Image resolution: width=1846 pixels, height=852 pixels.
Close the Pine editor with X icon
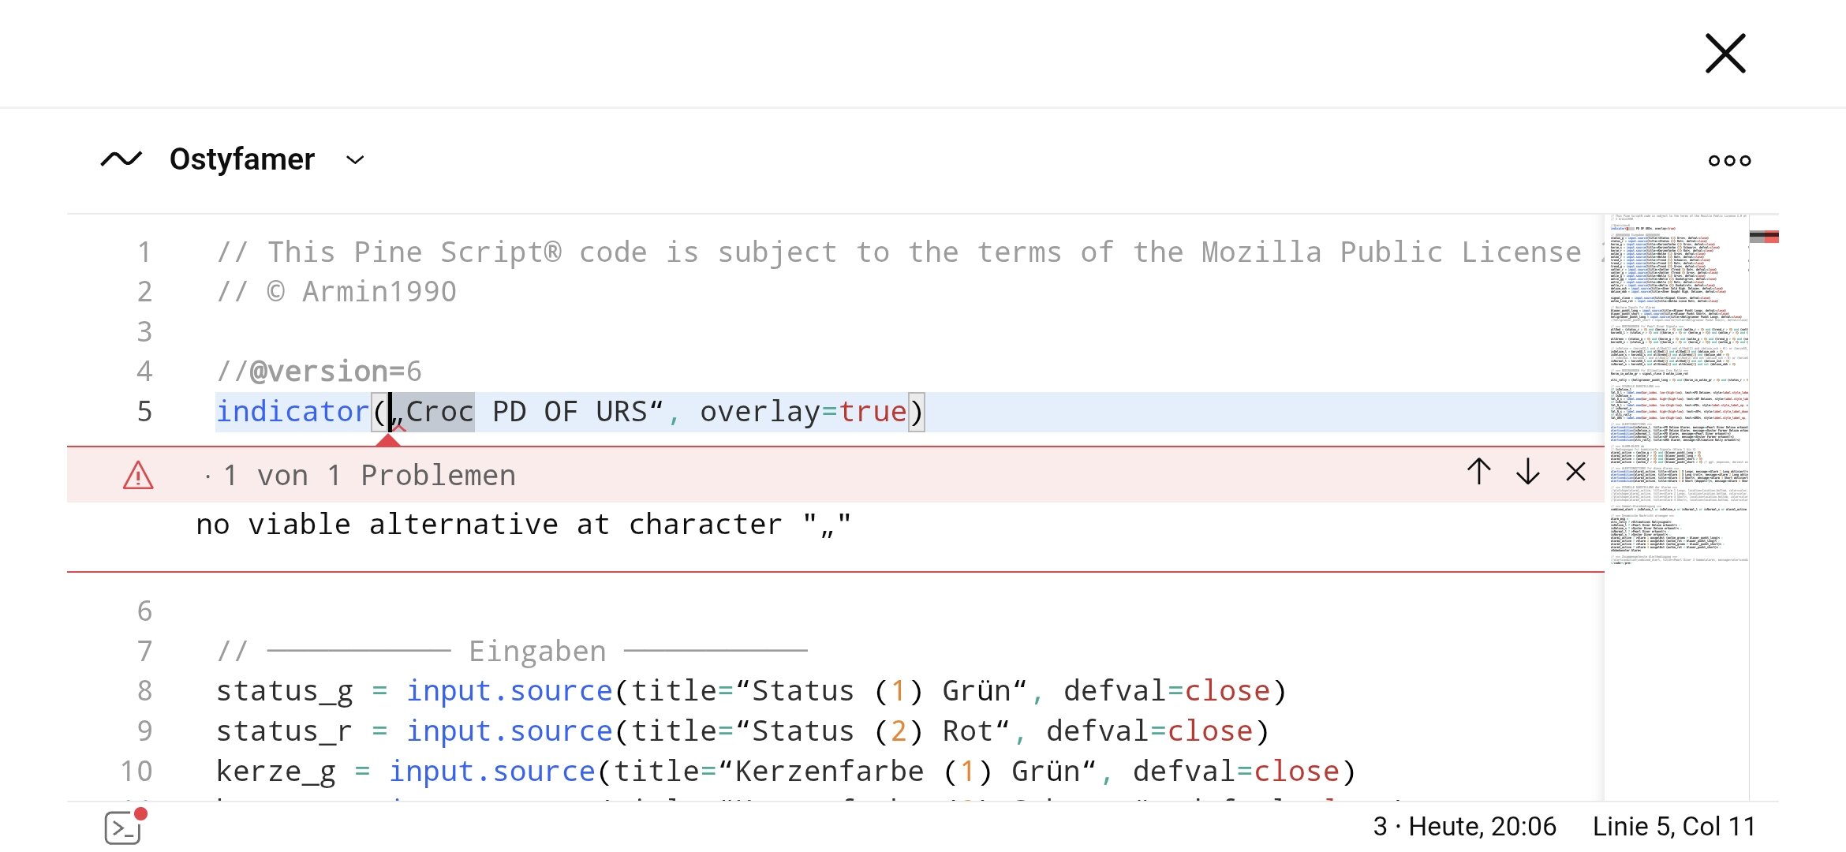tap(1725, 54)
